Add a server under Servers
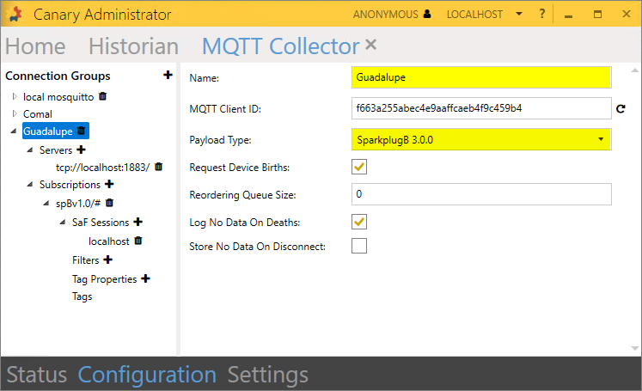 point(81,150)
